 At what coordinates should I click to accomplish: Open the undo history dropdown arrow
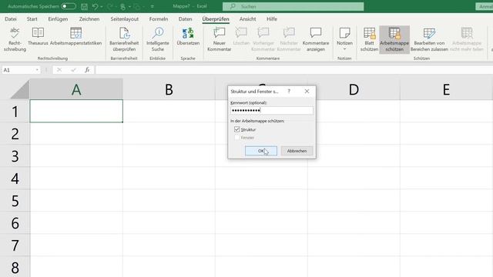(102, 7)
